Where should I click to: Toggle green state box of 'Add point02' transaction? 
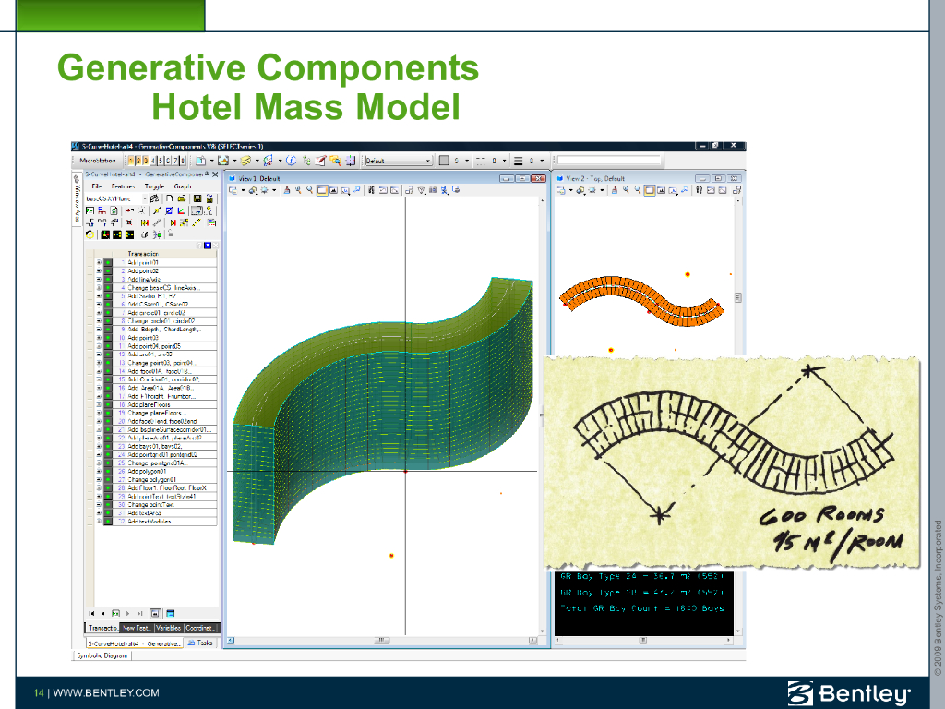(109, 271)
